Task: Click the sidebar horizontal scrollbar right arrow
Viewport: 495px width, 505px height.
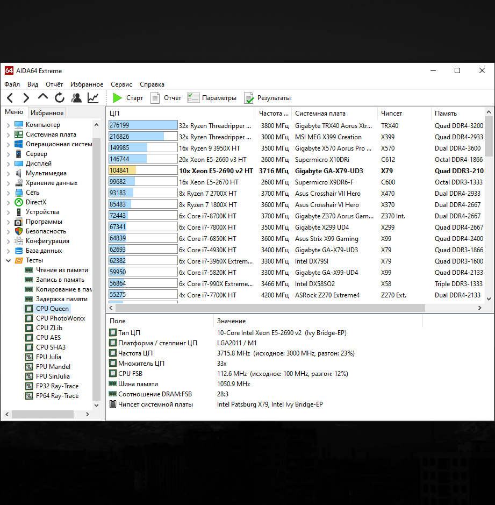Action: (87, 415)
